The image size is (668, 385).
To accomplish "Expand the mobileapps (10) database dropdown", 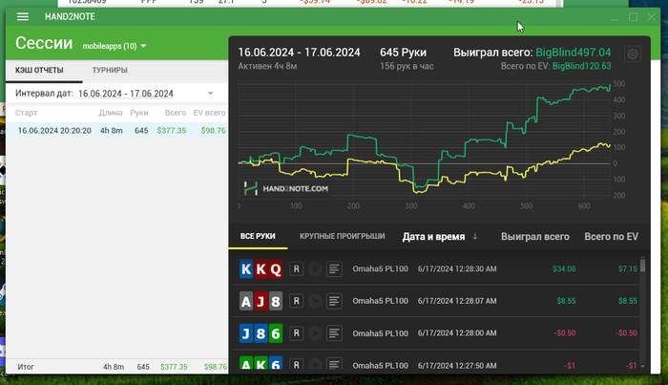I will pos(115,46).
